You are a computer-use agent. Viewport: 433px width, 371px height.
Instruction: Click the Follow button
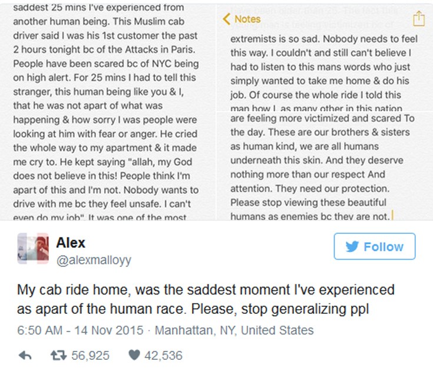coord(374,246)
